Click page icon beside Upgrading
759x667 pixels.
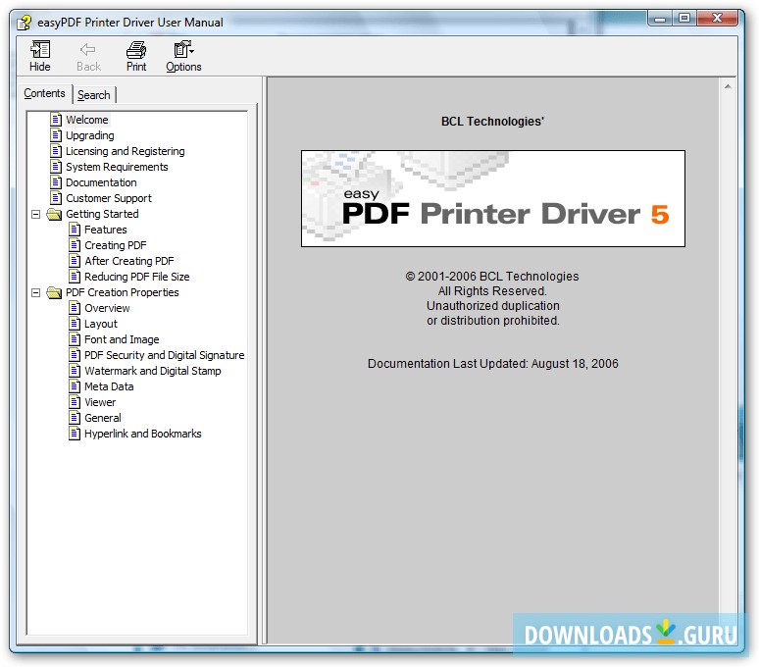[x=56, y=135]
